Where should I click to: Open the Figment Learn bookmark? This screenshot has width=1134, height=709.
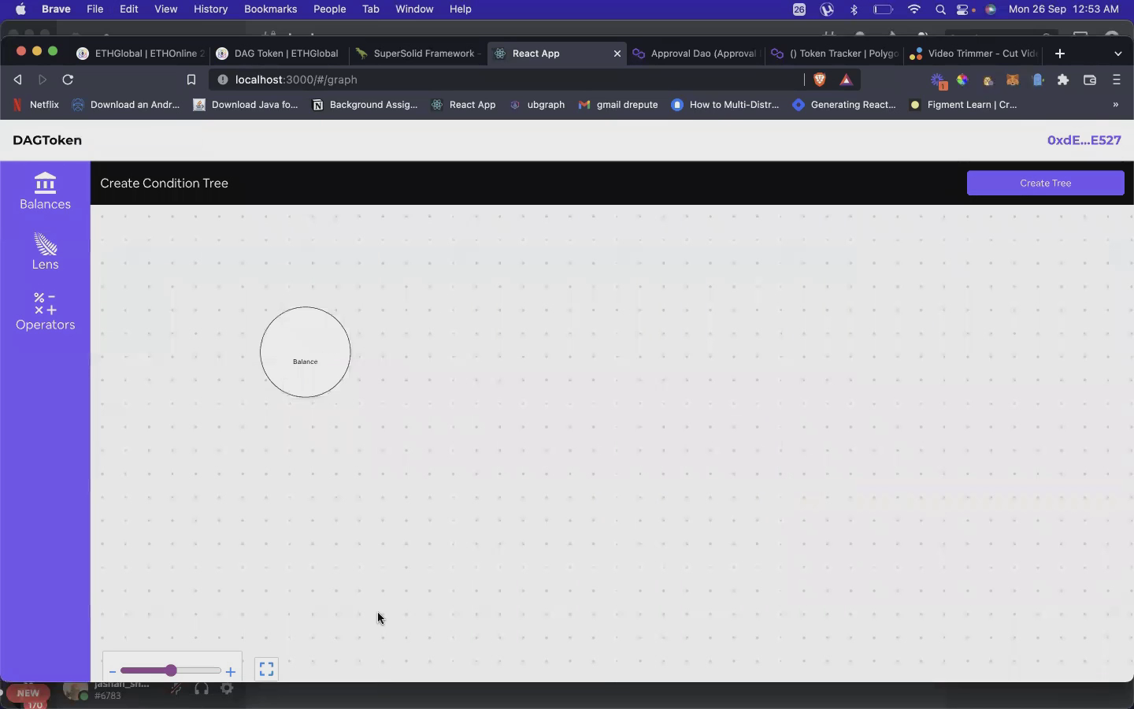point(963,105)
